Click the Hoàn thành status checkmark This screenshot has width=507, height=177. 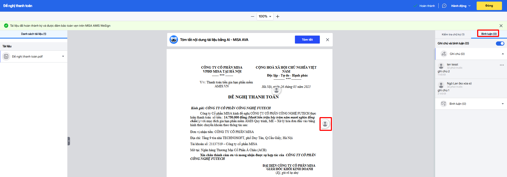pos(415,6)
